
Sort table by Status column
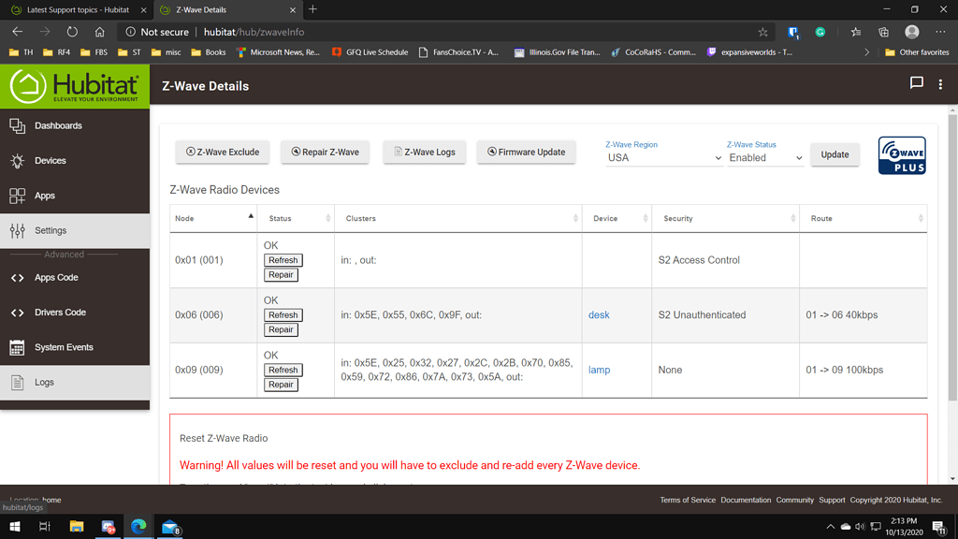click(296, 218)
